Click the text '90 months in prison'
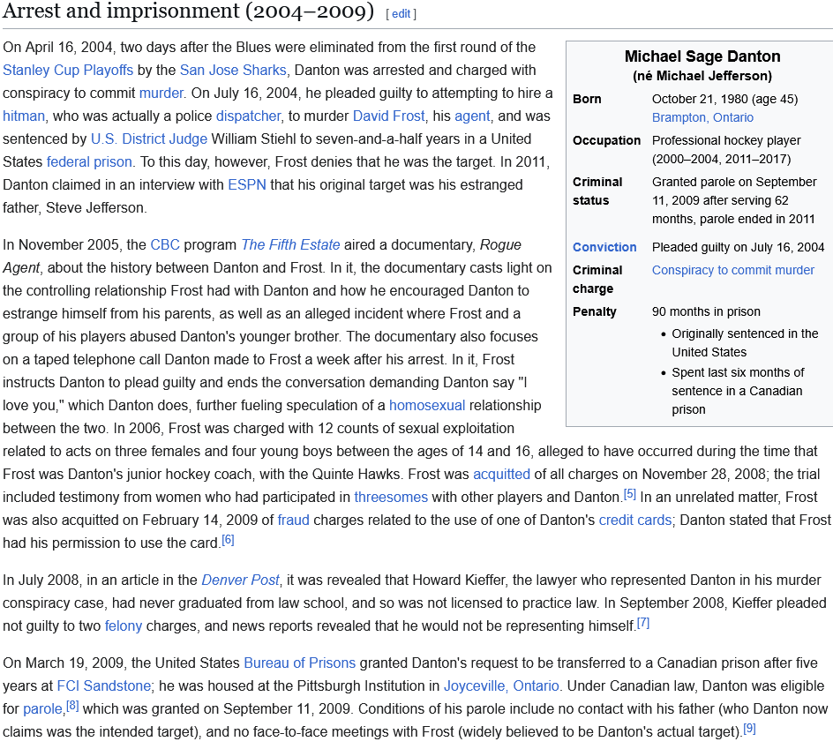This screenshot has height=749, width=833. pos(706,311)
